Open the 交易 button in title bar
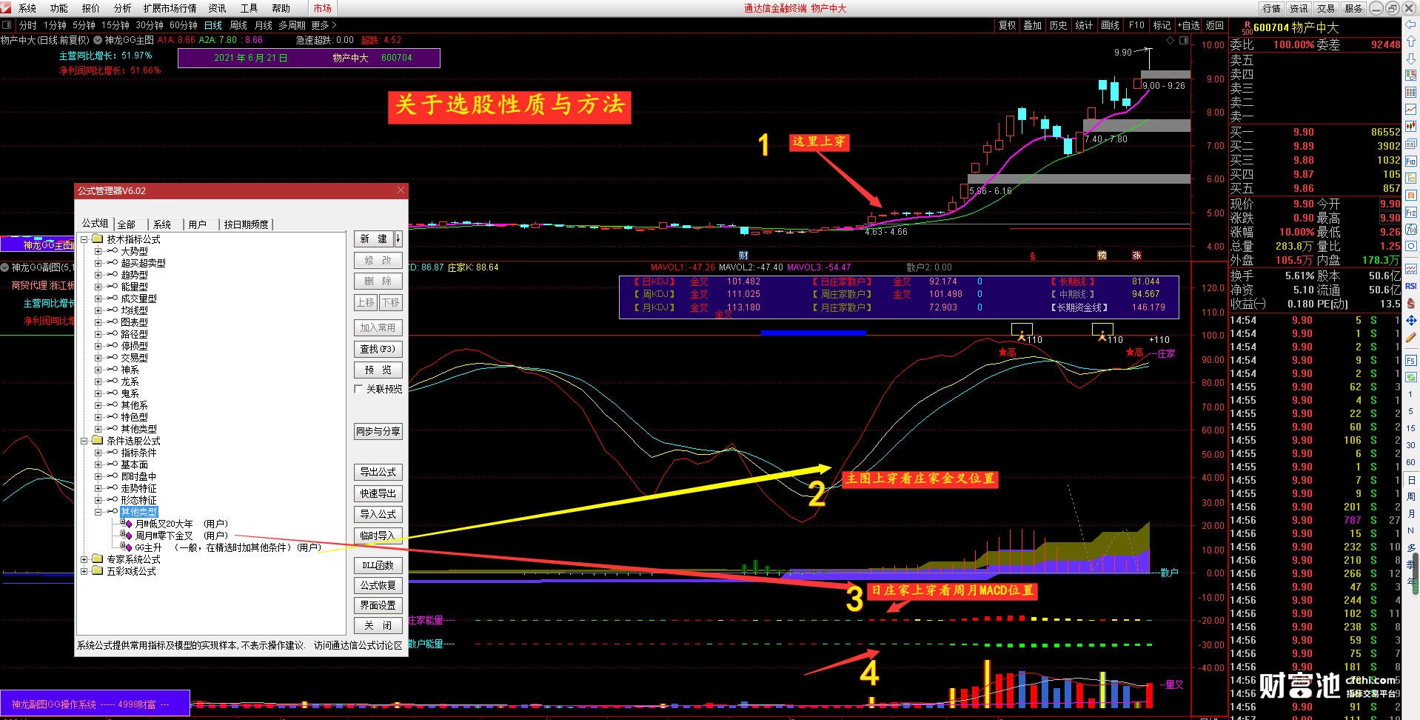This screenshot has height=720, width=1420. point(1326,8)
